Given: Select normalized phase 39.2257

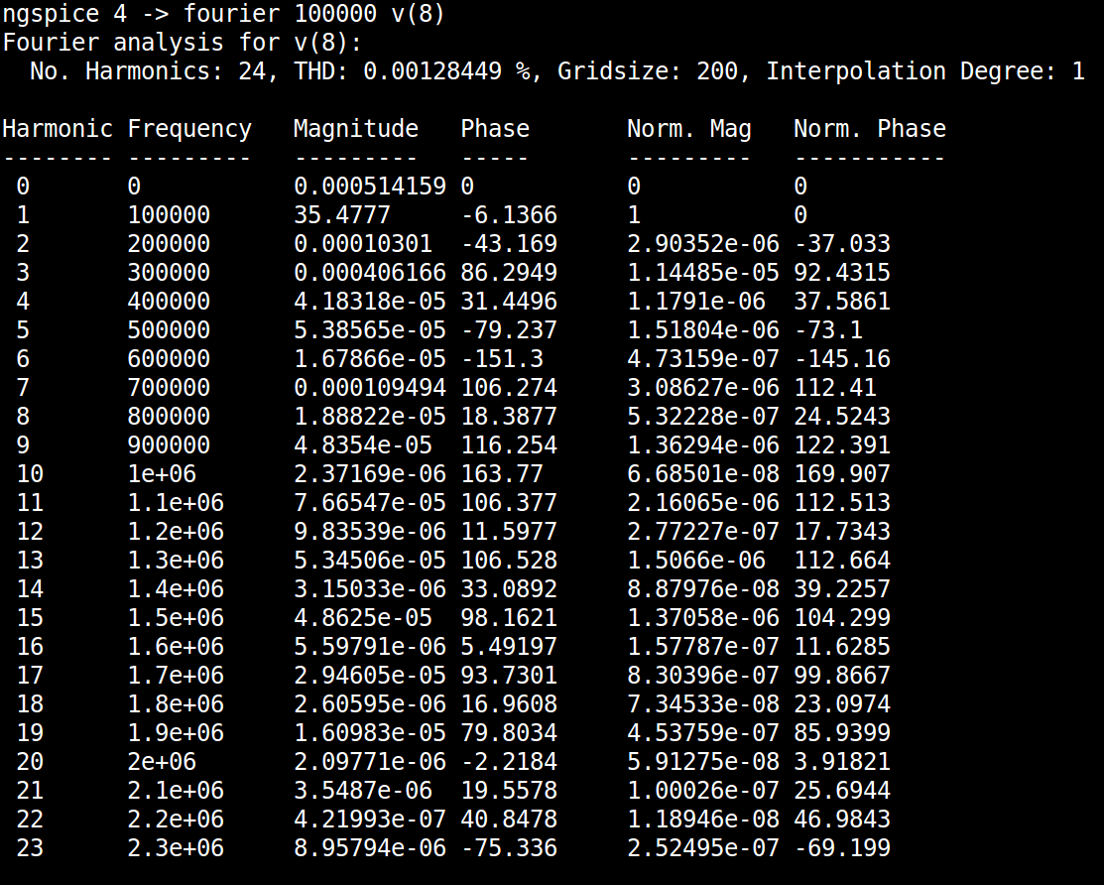Looking at the screenshot, I should (x=842, y=589).
